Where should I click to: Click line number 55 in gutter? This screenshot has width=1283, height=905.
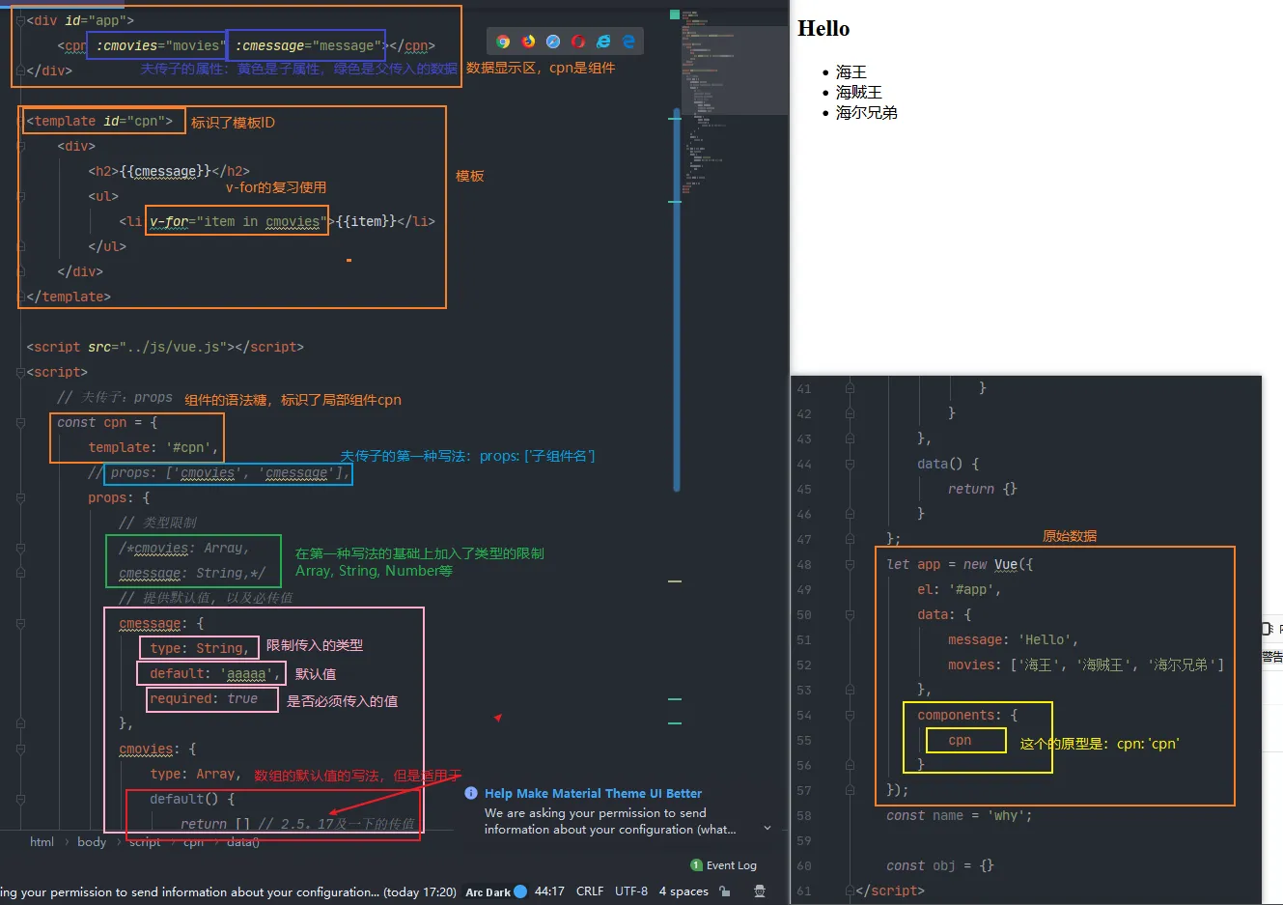(804, 741)
